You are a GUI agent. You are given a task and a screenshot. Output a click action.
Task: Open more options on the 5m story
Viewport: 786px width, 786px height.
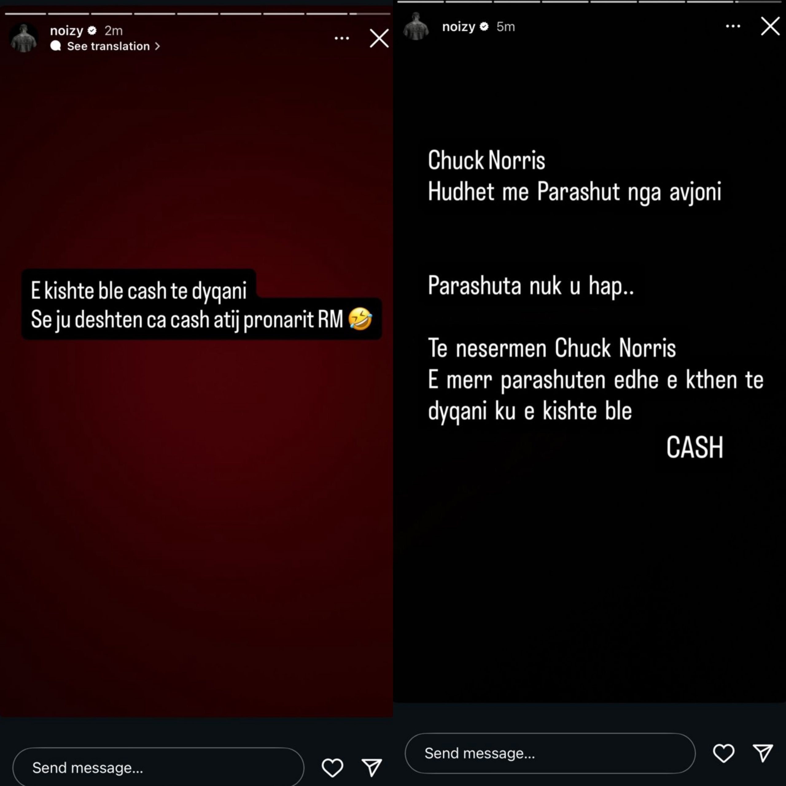(x=733, y=26)
